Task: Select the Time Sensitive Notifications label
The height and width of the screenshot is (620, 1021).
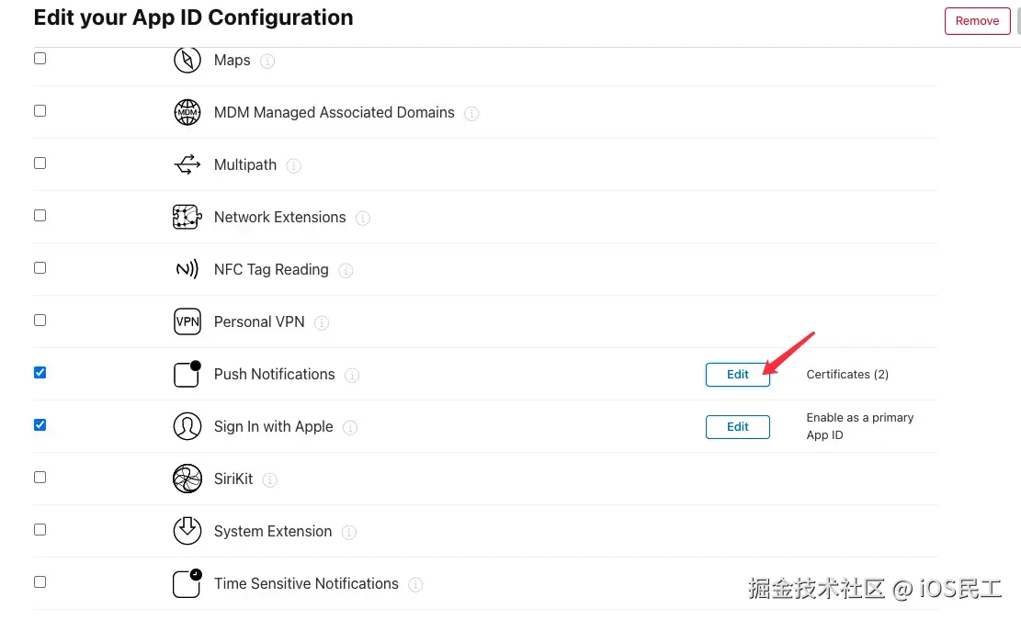Action: [x=306, y=583]
